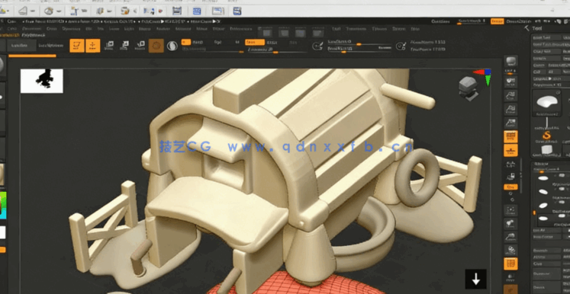Viewport: 570px width, 294px height.
Task: Click the right-shelf Move view icon
Action: [510, 224]
